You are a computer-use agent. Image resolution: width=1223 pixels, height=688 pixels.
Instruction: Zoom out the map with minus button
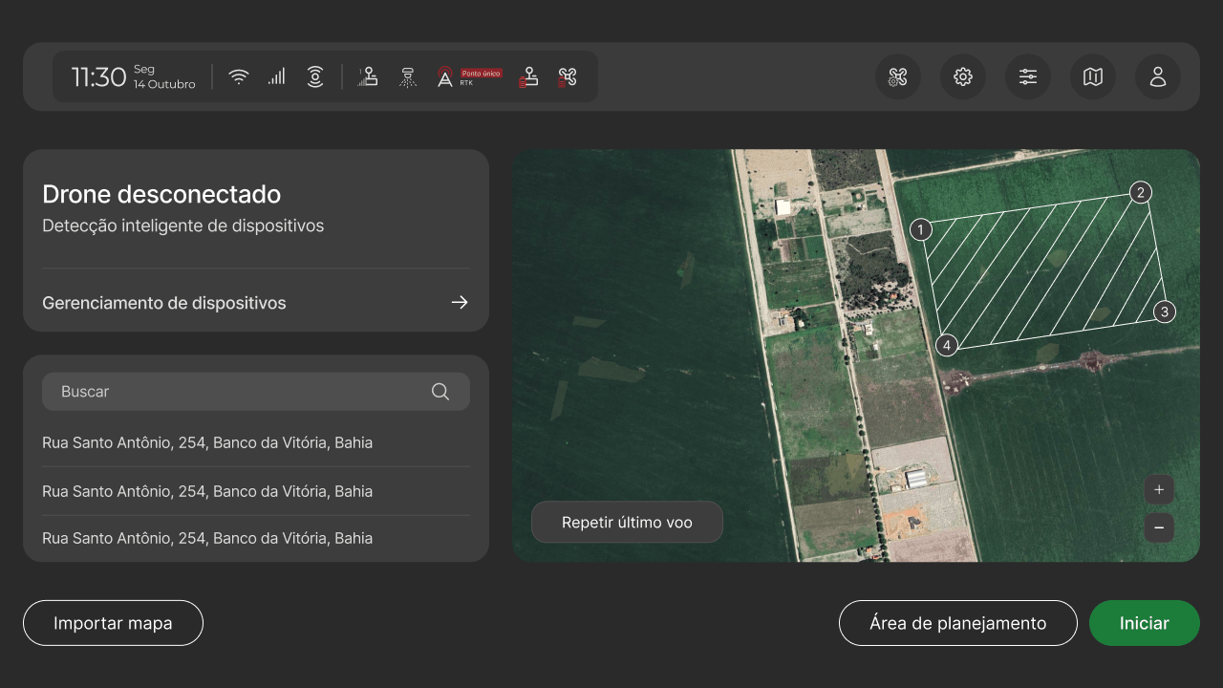point(1159,527)
